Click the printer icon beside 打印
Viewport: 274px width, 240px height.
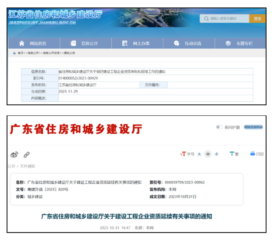tap(252, 154)
